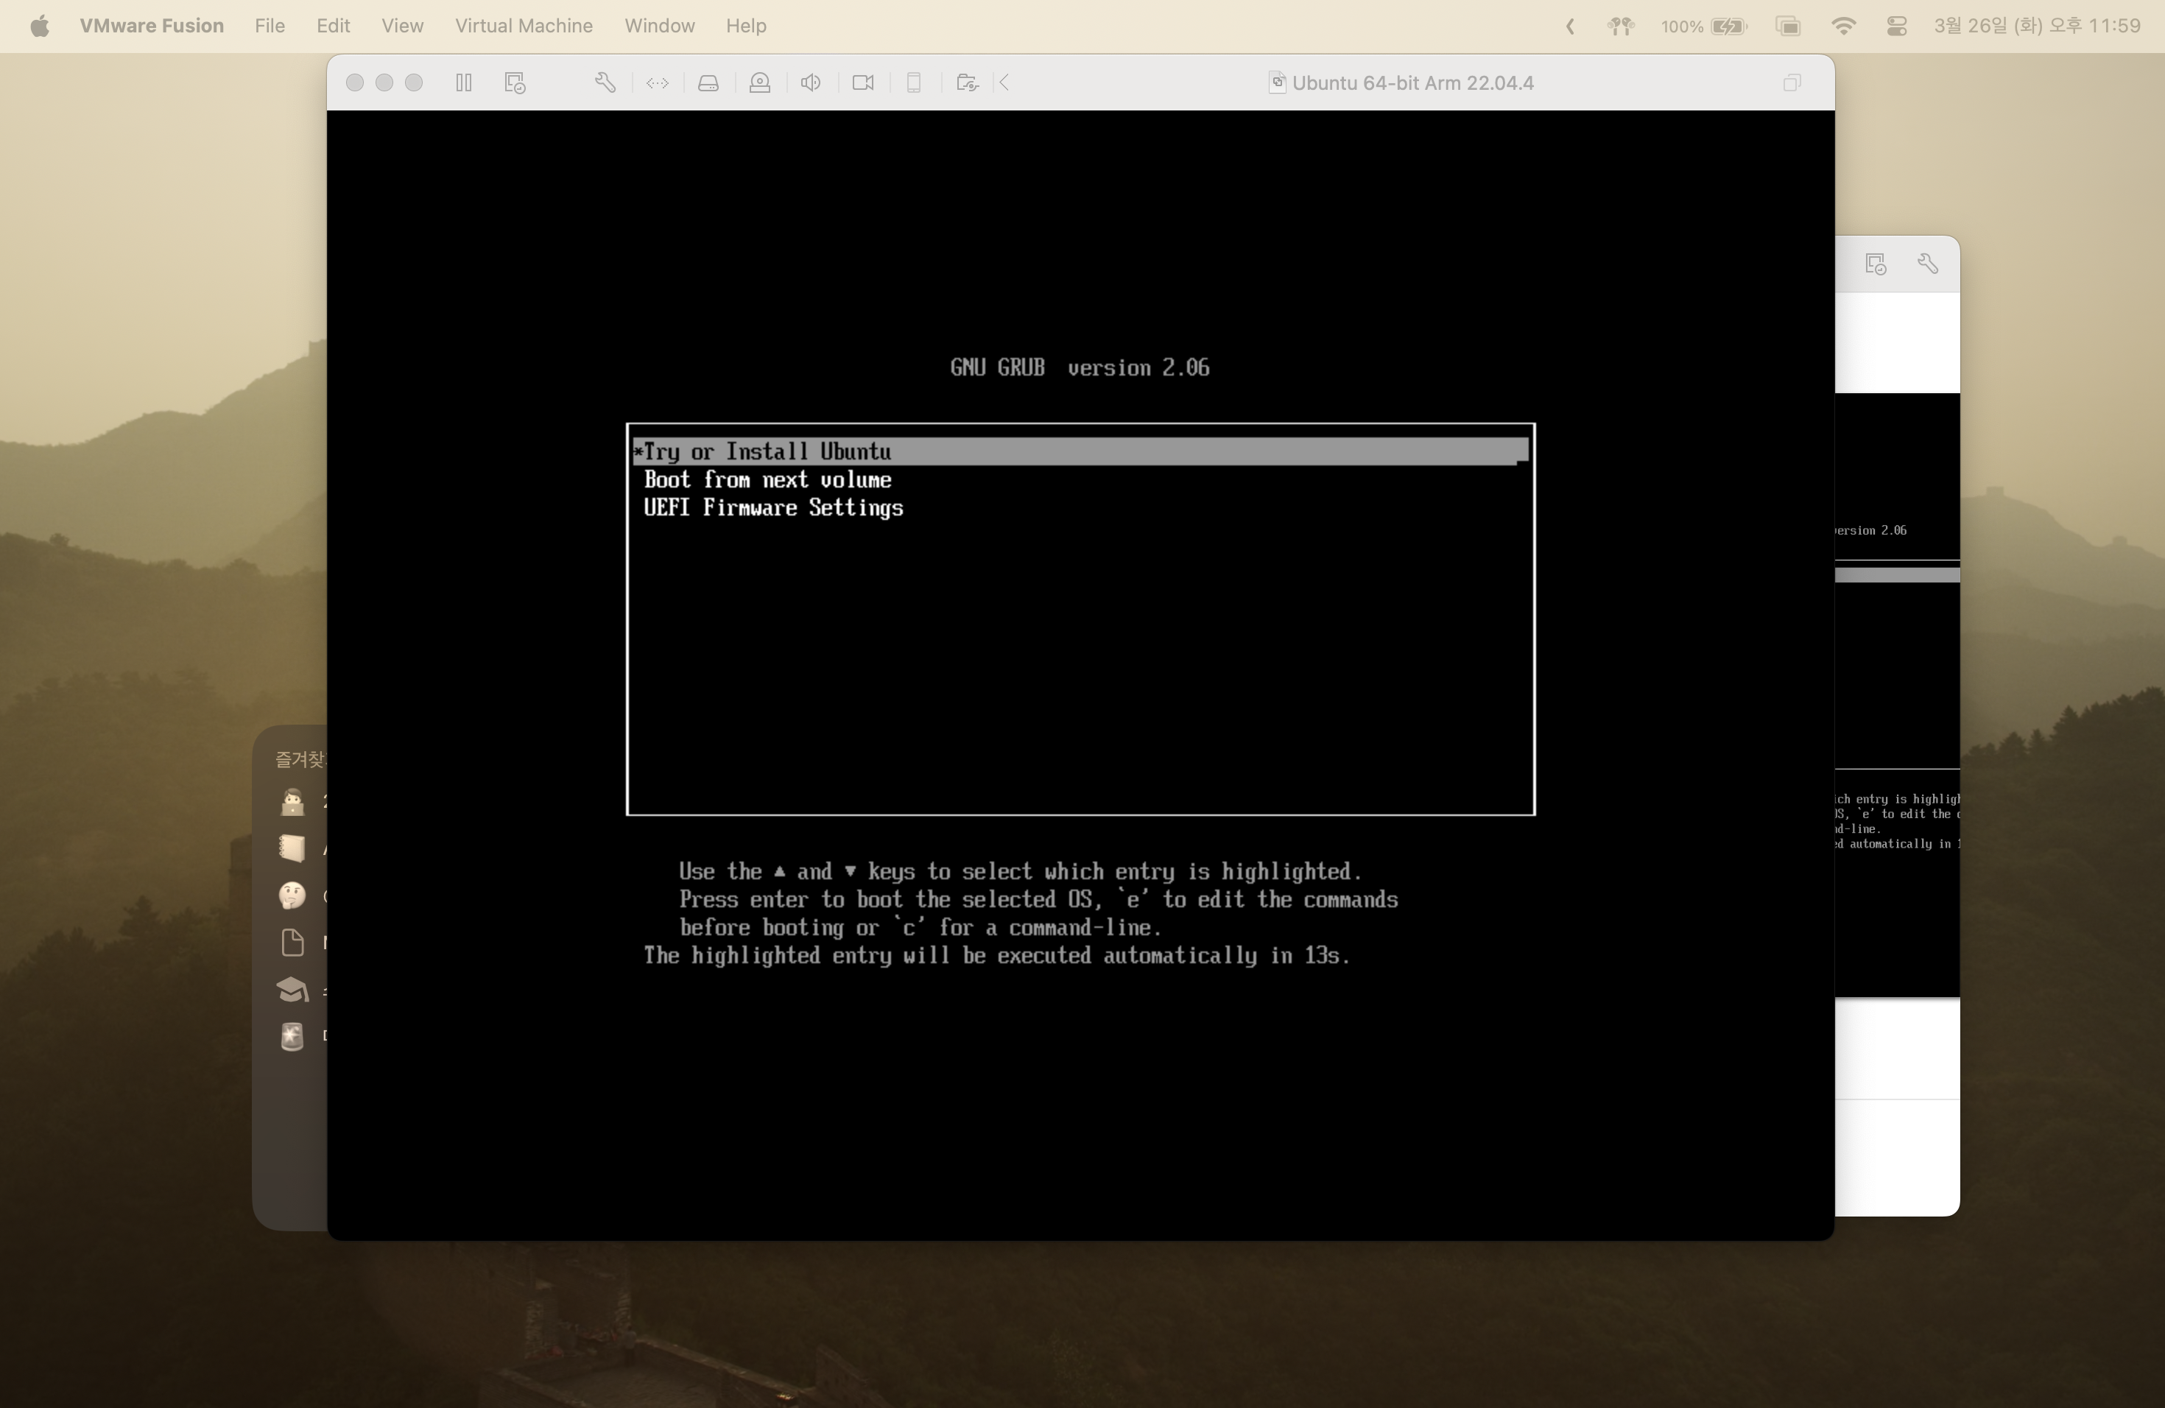
Task: Open the Apple menu
Action: click(x=39, y=26)
